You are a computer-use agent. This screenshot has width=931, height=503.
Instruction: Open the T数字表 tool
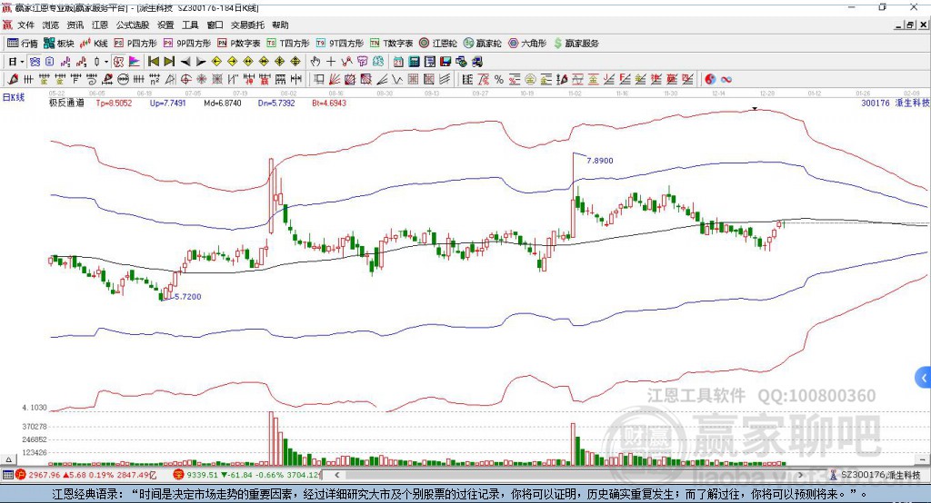tap(391, 44)
